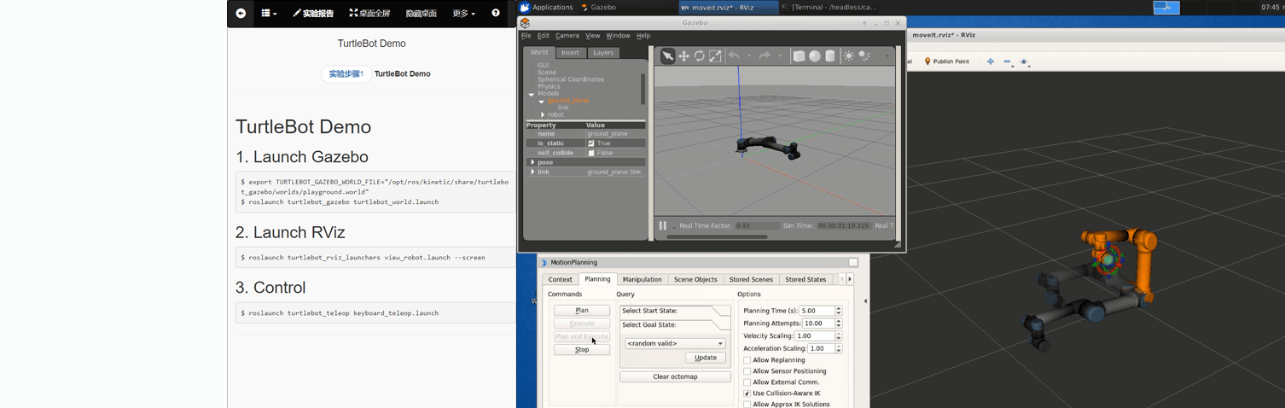Click the Update button

pos(706,358)
